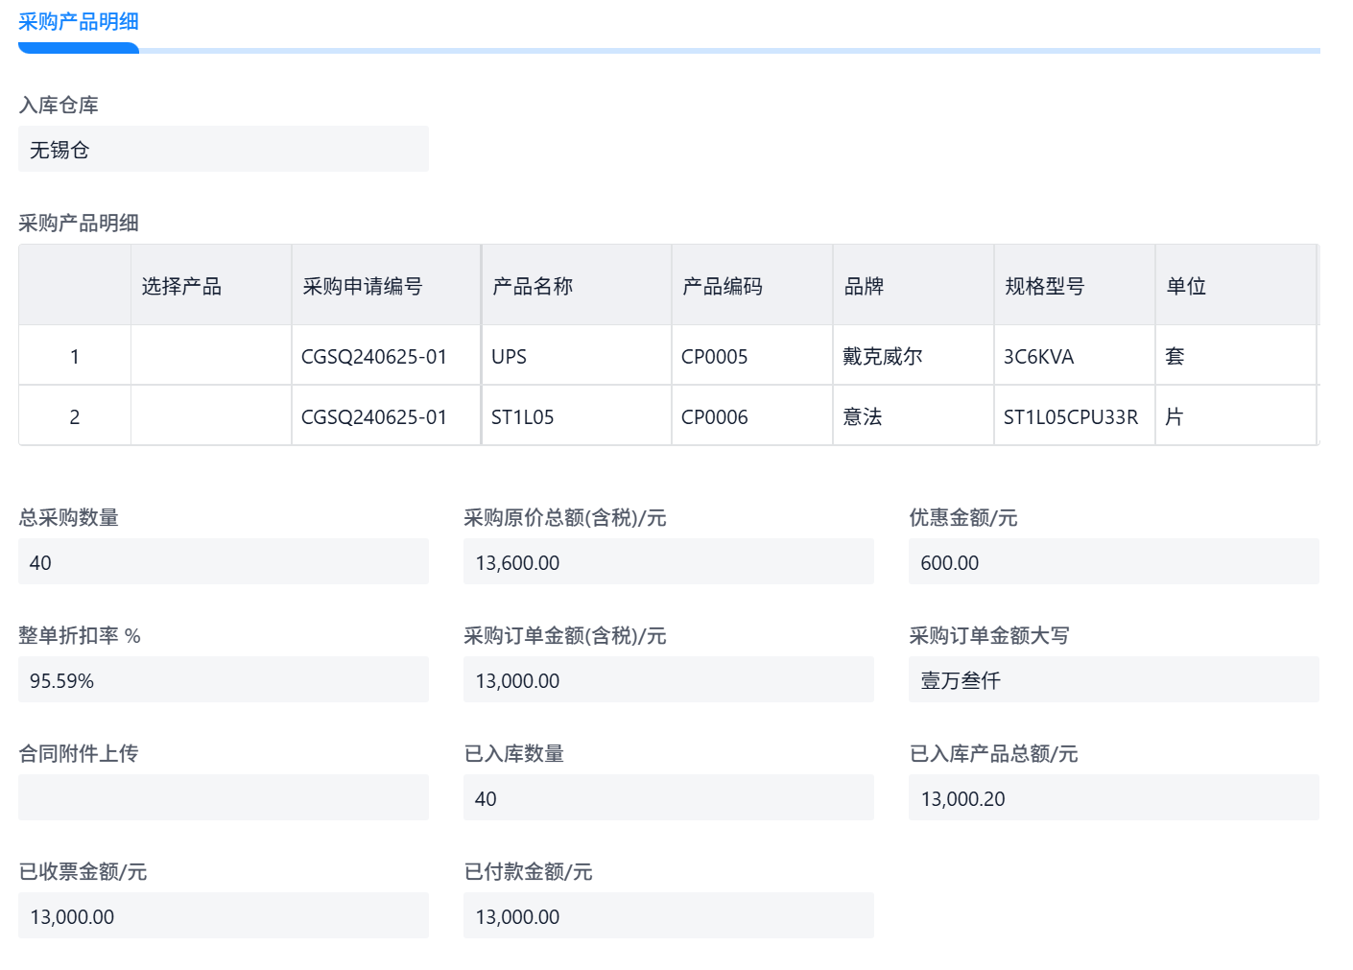This screenshot has width=1353, height=970.
Task: Click the 已入库产品总额 field showing 13,000.20
Action: pyautogui.click(x=1113, y=798)
